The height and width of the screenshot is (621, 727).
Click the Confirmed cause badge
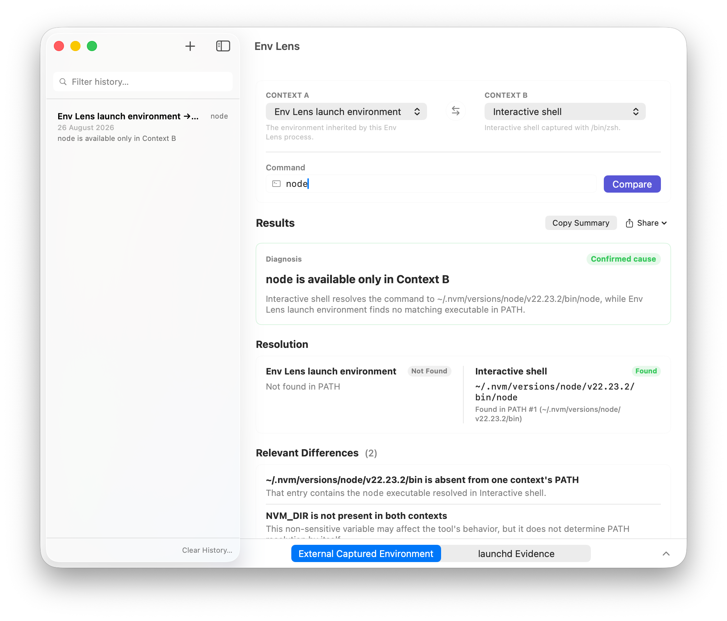point(623,259)
